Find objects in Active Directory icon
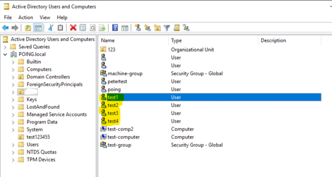 click(177, 28)
